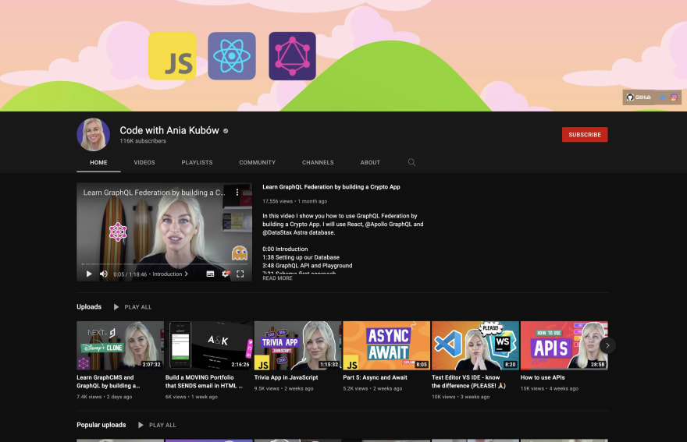
Task: Open the Text Editor VS IDE thumbnail
Action: point(475,345)
